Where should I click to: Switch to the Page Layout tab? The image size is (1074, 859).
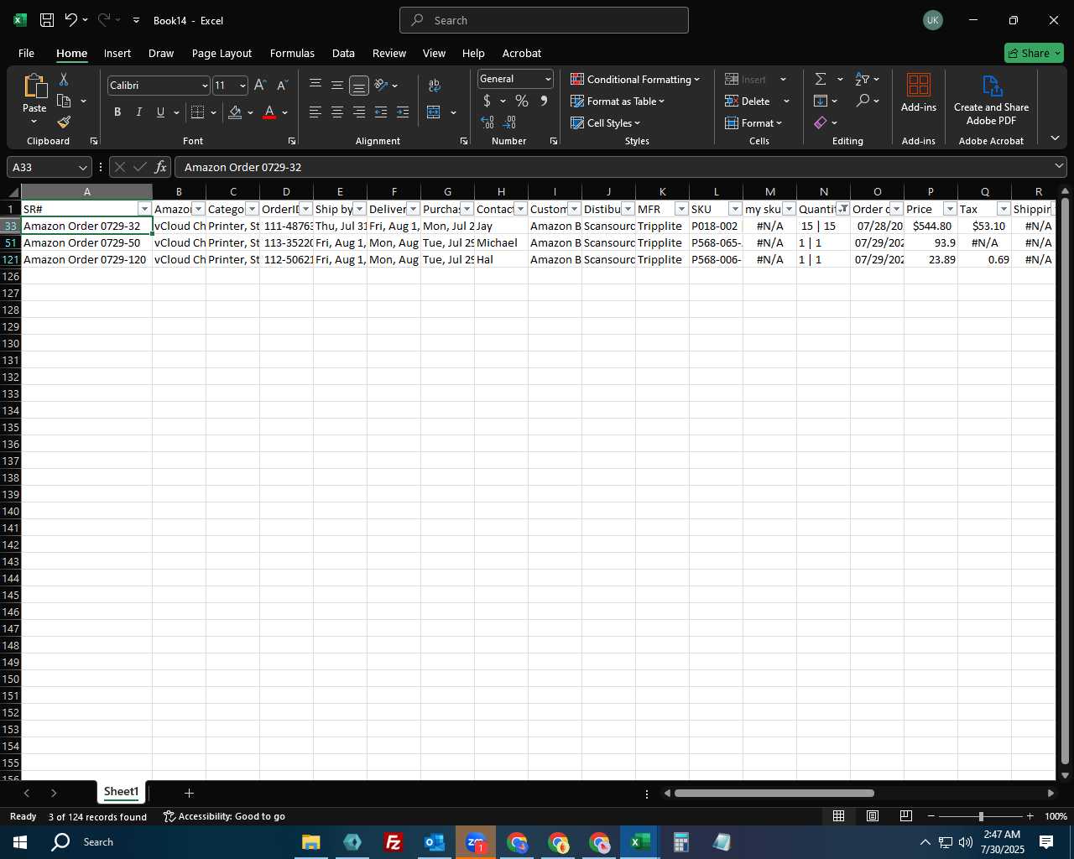point(222,53)
